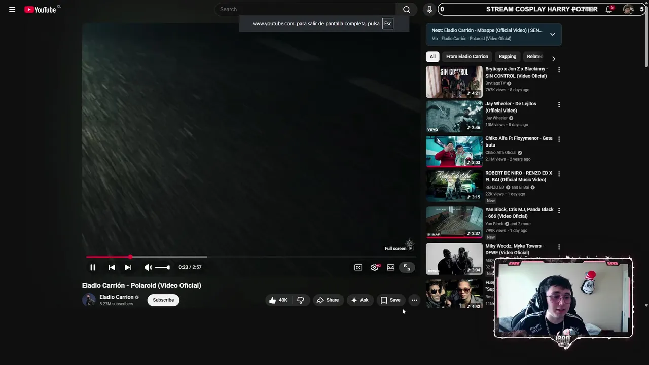
Task: Dislike the video
Action: (x=301, y=300)
